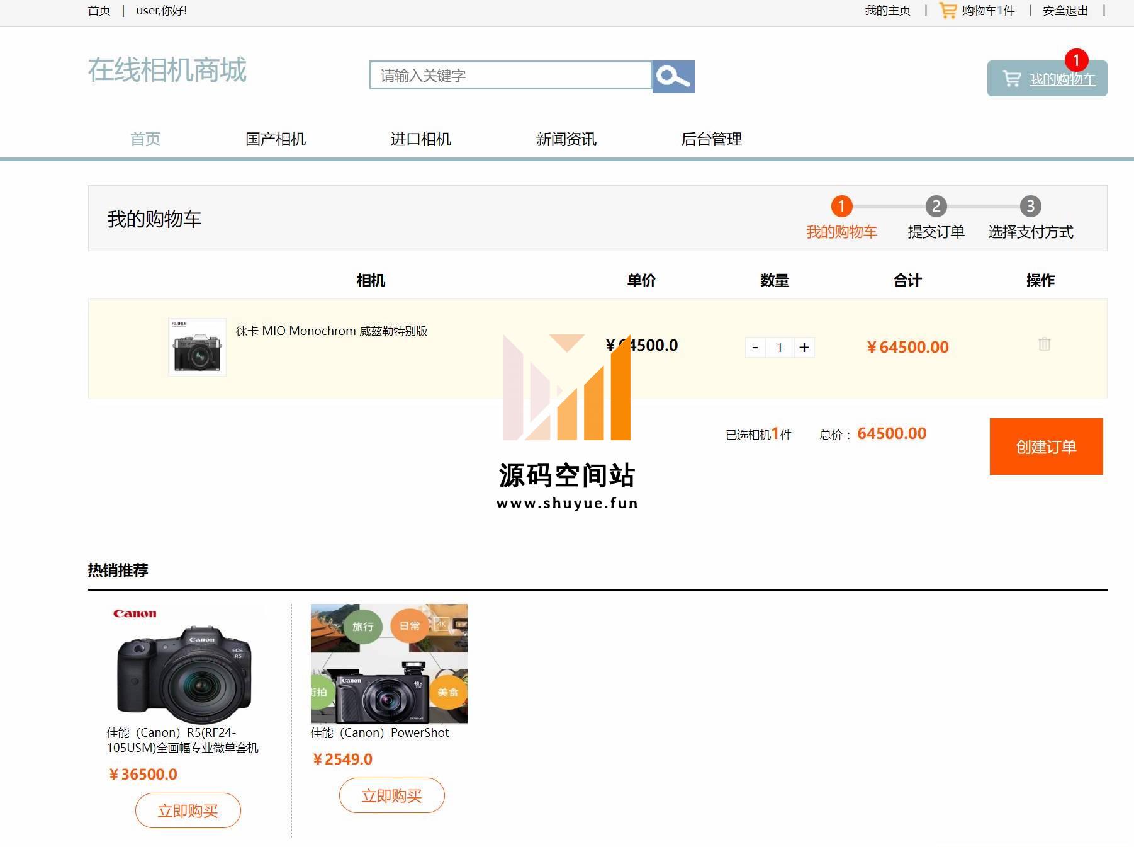Click the ￥36500.0 price text
1134x847 pixels.
pos(143,774)
